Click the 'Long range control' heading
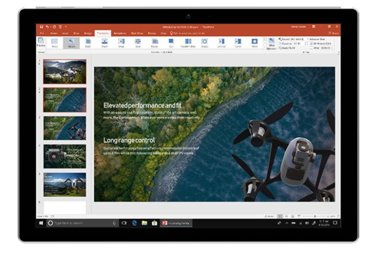 click(129, 140)
